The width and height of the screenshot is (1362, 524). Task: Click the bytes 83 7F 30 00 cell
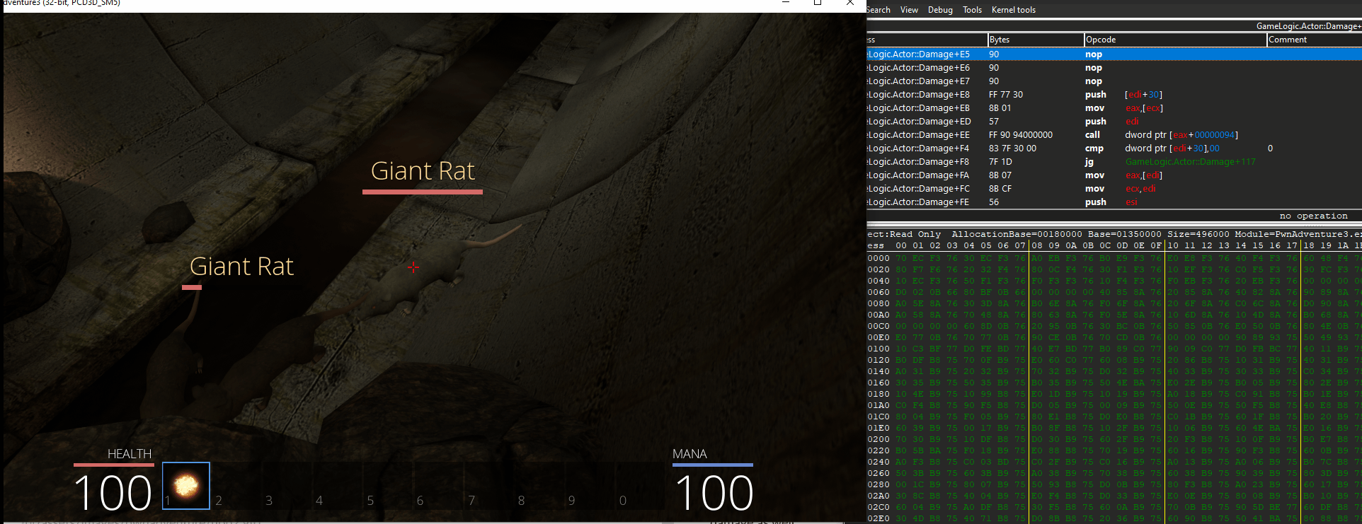click(x=1012, y=149)
